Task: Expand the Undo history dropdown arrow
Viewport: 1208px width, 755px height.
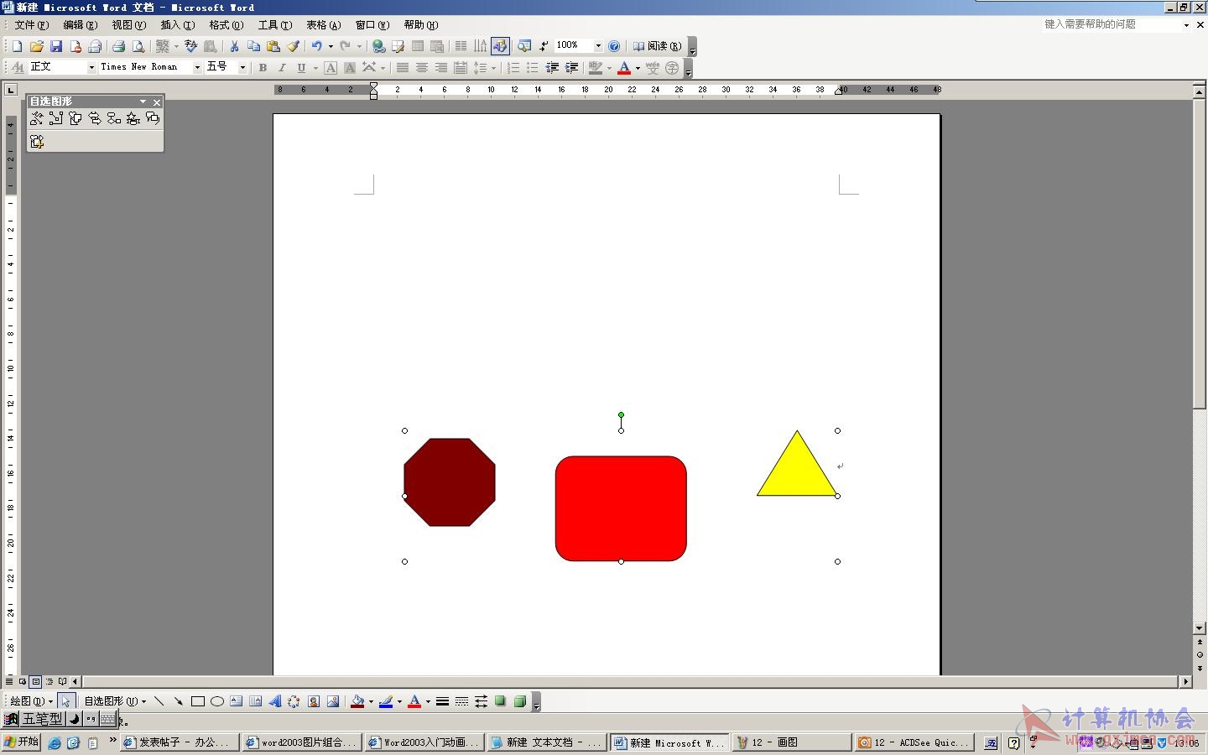Action: (x=331, y=46)
